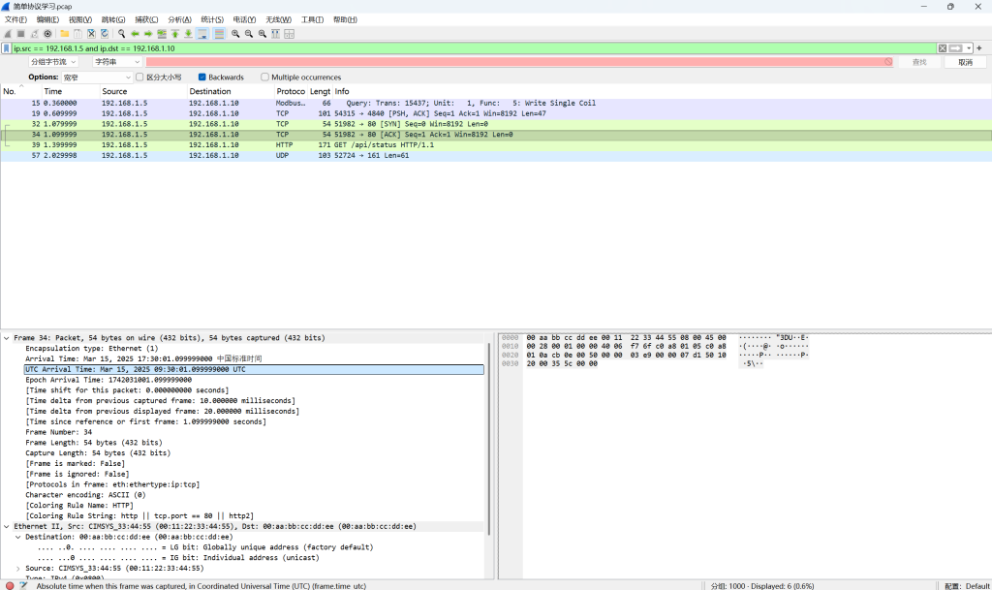Viewport: 992px width, 590px height.
Task: Check the Multiple occurrences option
Action: 264,77
